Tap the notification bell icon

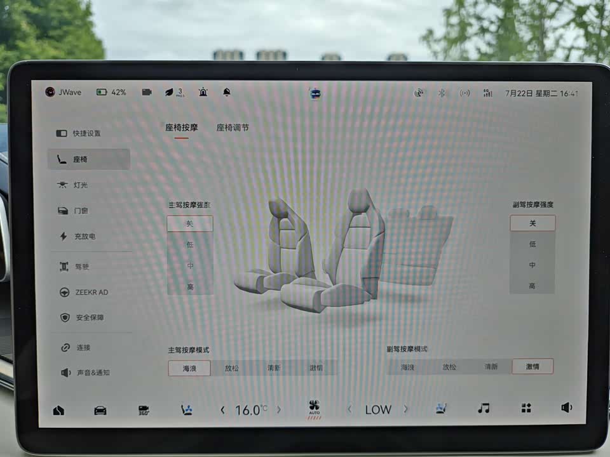pos(227,92)
